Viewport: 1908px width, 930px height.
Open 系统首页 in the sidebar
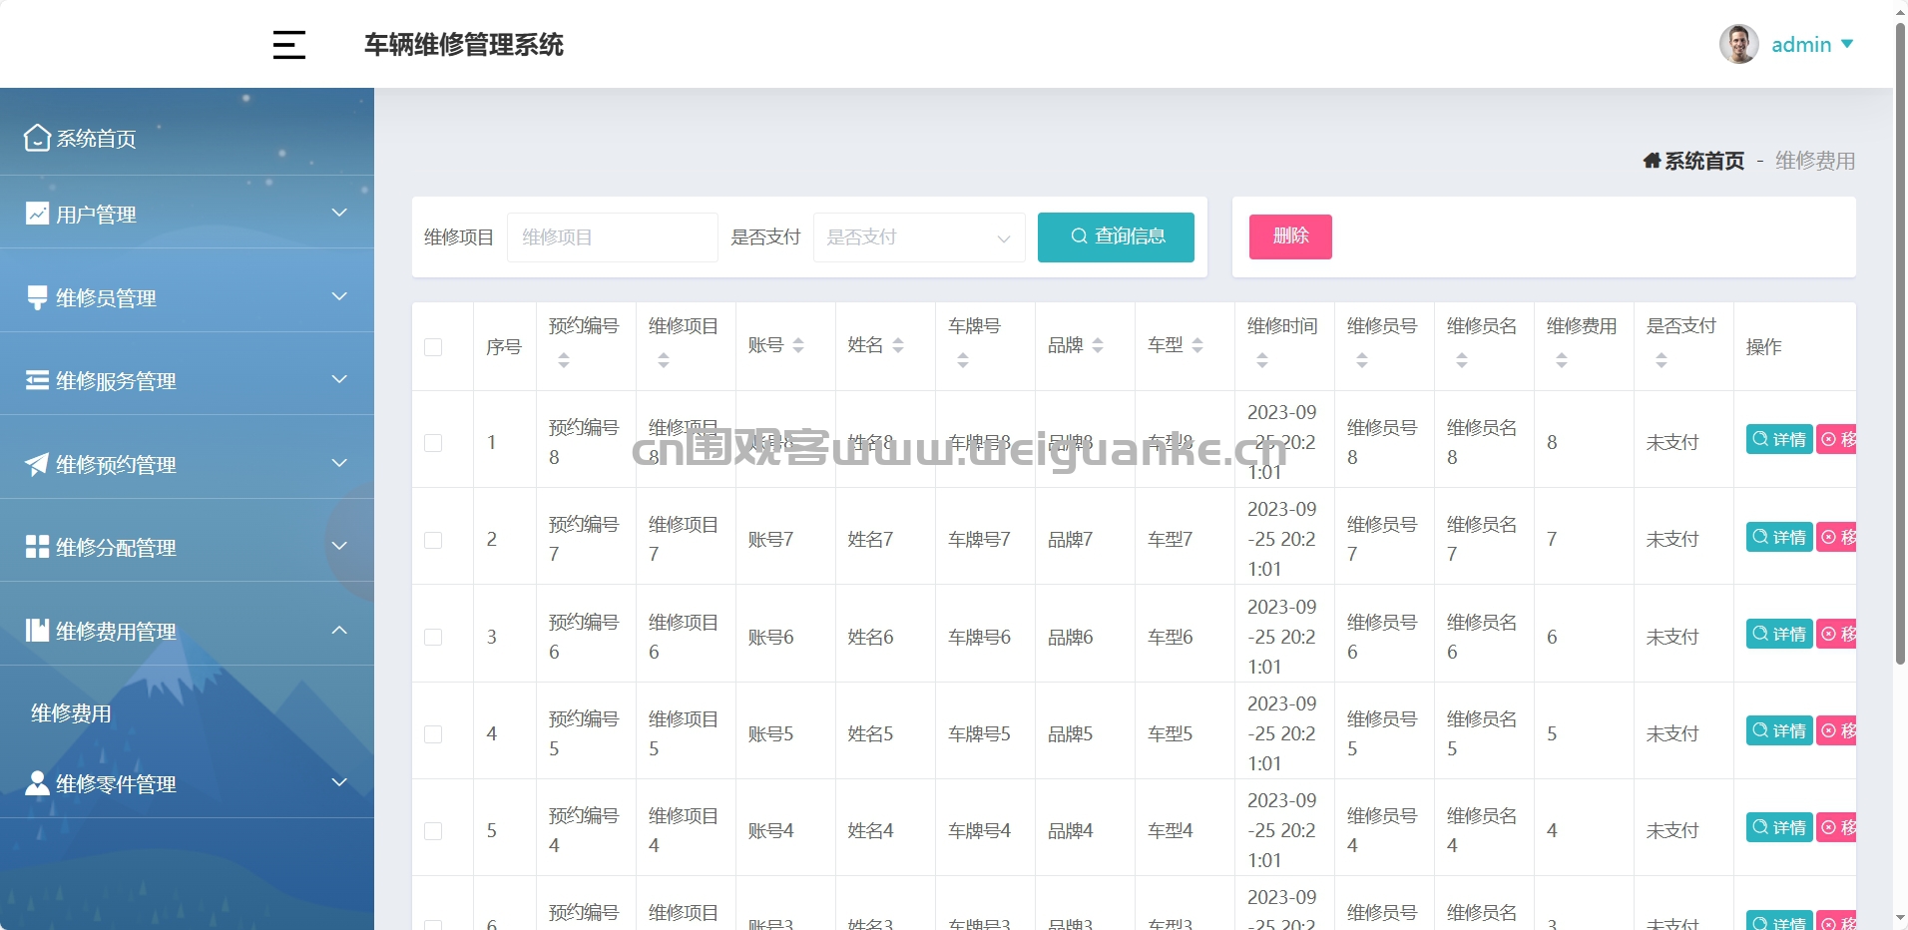click(x=96, y=139)
